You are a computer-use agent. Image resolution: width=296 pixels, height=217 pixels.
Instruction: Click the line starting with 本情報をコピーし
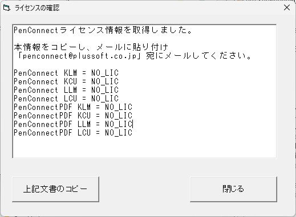(x=91, y=47)
